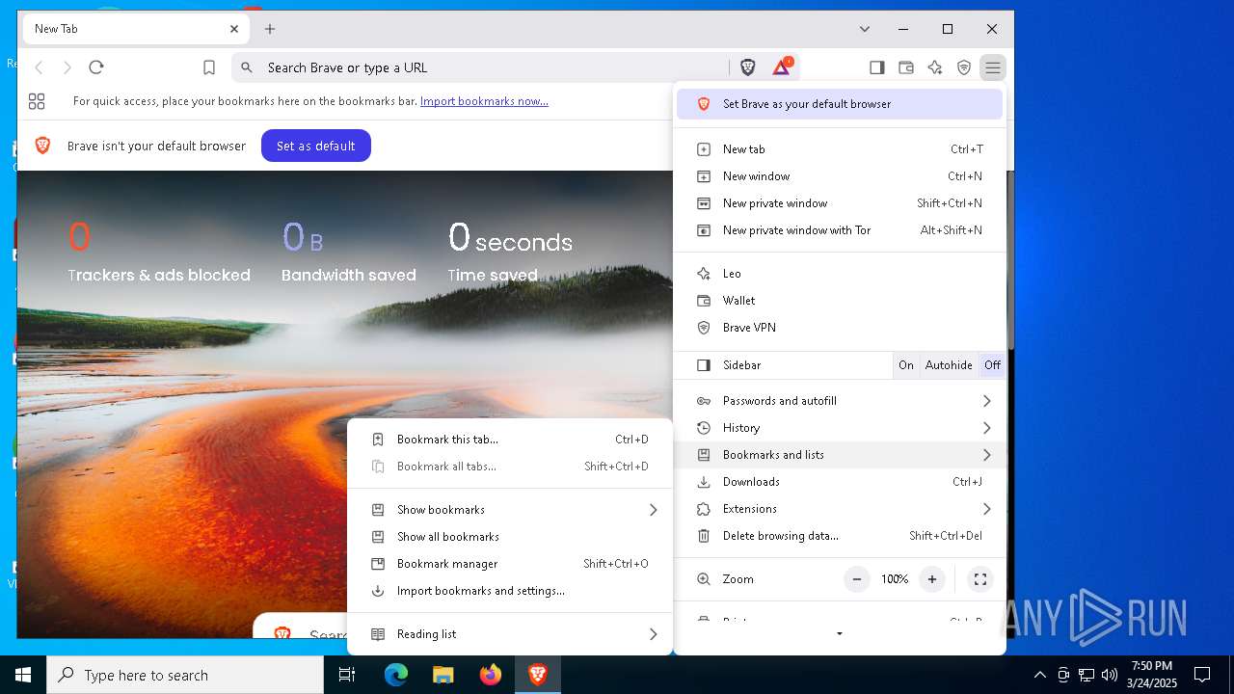Expand the Bookmarks and lists submenu
The image size is (1234, 694).
pos(840,455)
